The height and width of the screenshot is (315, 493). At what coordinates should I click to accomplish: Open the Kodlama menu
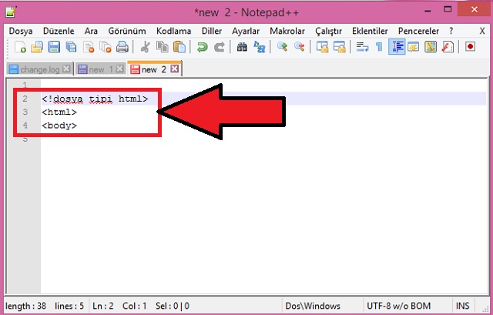click(x=173, y=31)
